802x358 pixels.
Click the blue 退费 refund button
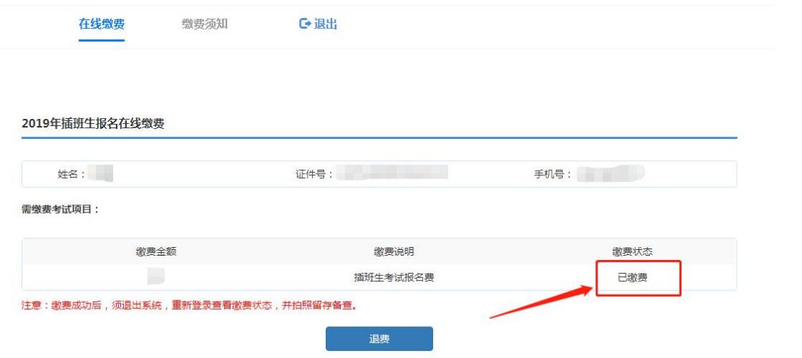379,339
